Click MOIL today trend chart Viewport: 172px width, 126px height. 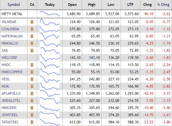pyautogui.click(x=50, y=86)
